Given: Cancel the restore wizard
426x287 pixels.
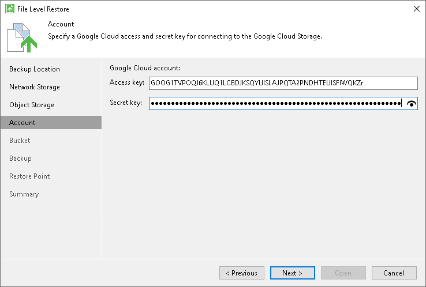Looking at the screenshot, I should [x=394, y=273].
